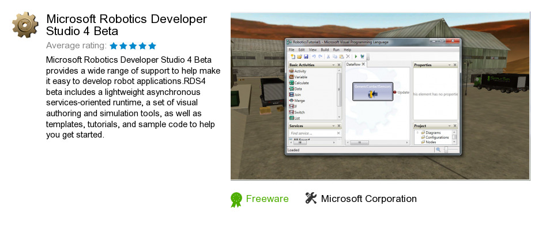This screenshot has width=542, height=225.
Task: Click the zoom slider in VPL status bar
Action: (446, 150)
